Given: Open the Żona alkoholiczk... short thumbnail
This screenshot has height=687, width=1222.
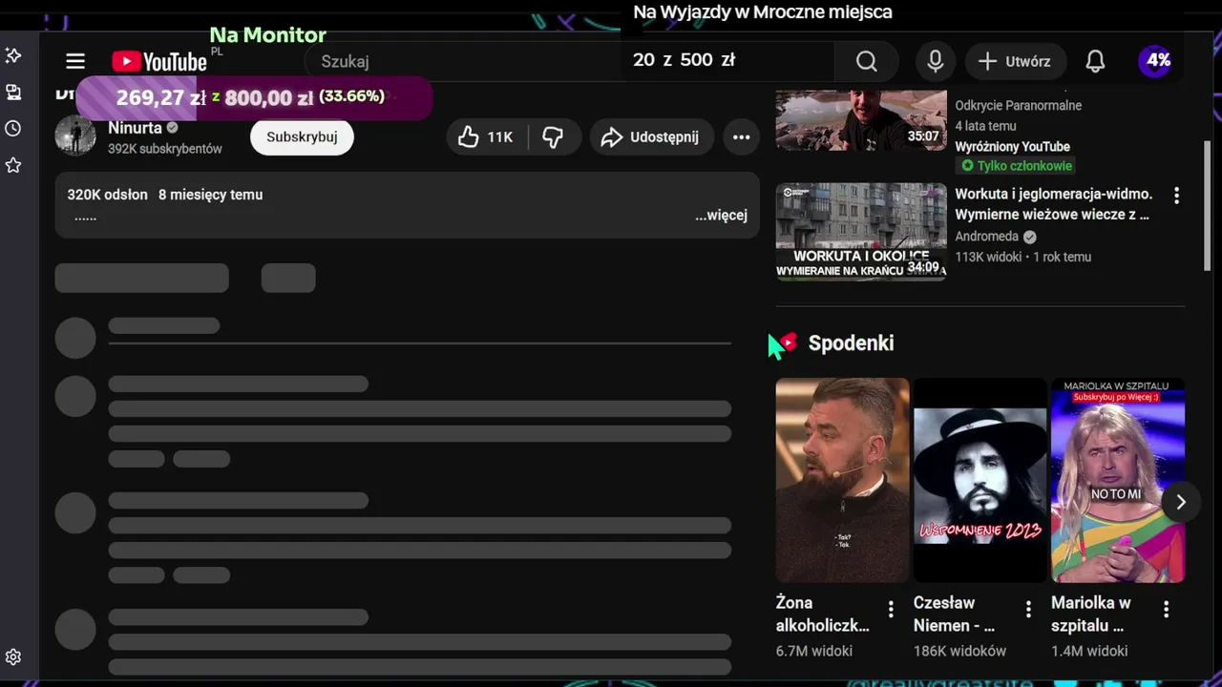Looking at the screenshot, I should click(x=842, y=480).
